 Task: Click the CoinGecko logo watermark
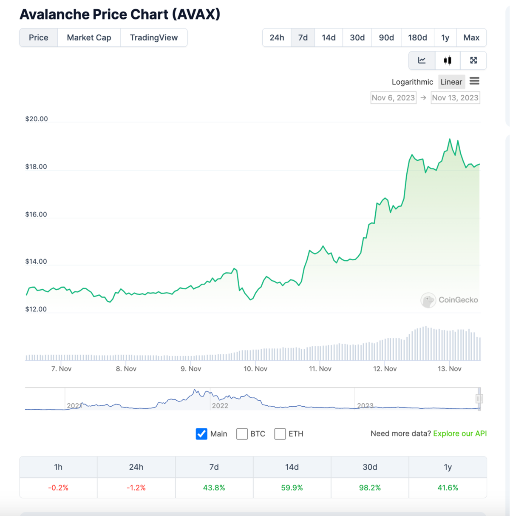point(428,300)
